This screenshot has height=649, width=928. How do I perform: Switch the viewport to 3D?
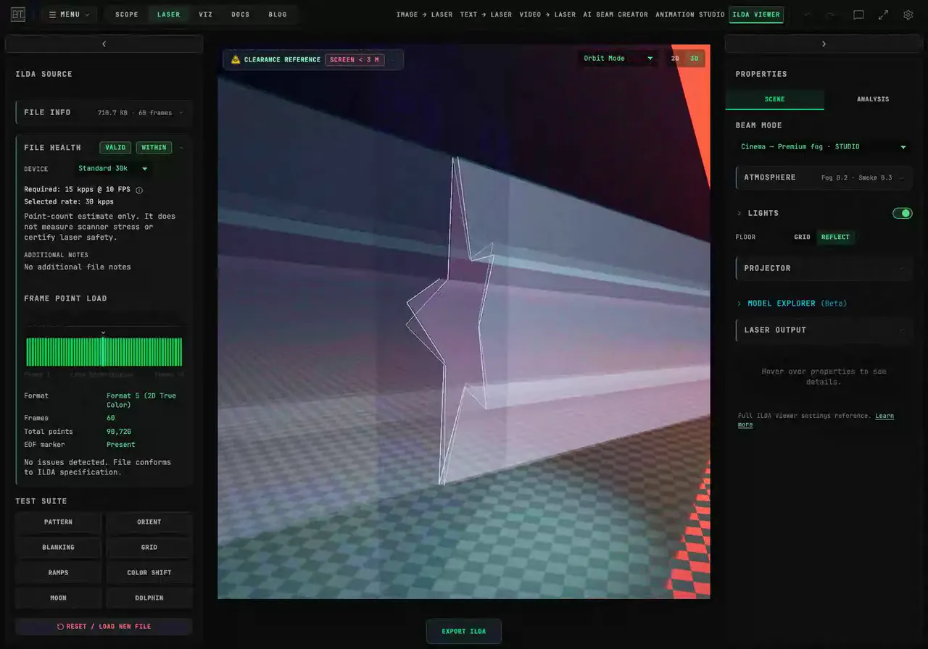(694, 59)
